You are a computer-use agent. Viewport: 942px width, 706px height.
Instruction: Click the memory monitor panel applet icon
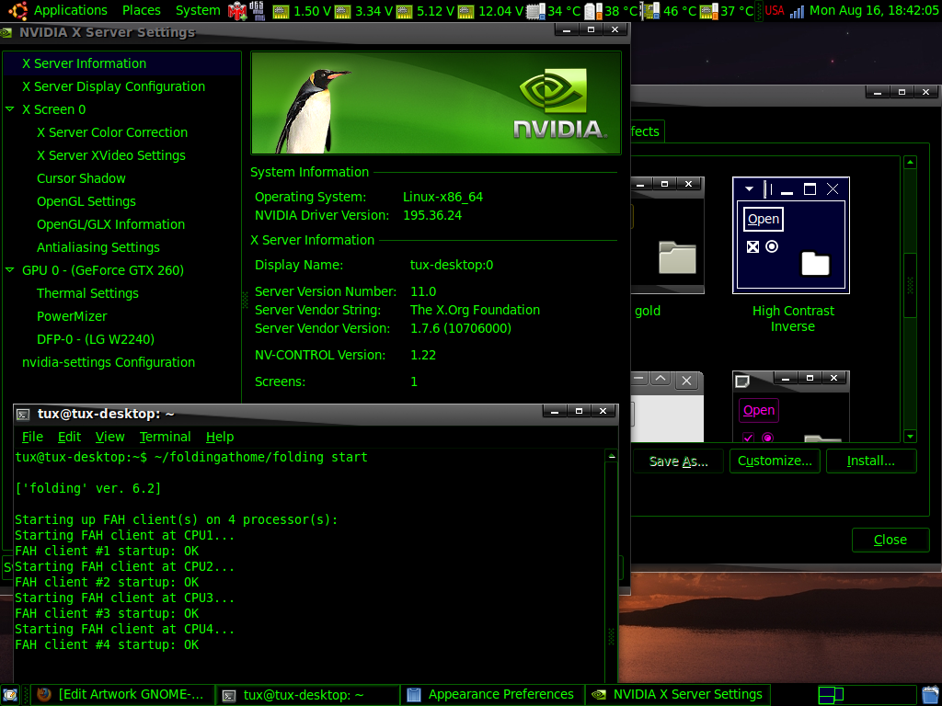[x=258, y=11]
